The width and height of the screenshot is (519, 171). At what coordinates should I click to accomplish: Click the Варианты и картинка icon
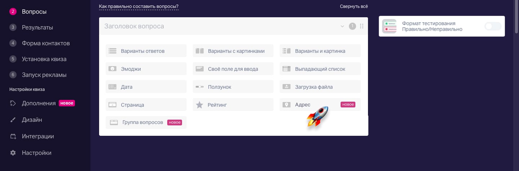click(287, 51)
